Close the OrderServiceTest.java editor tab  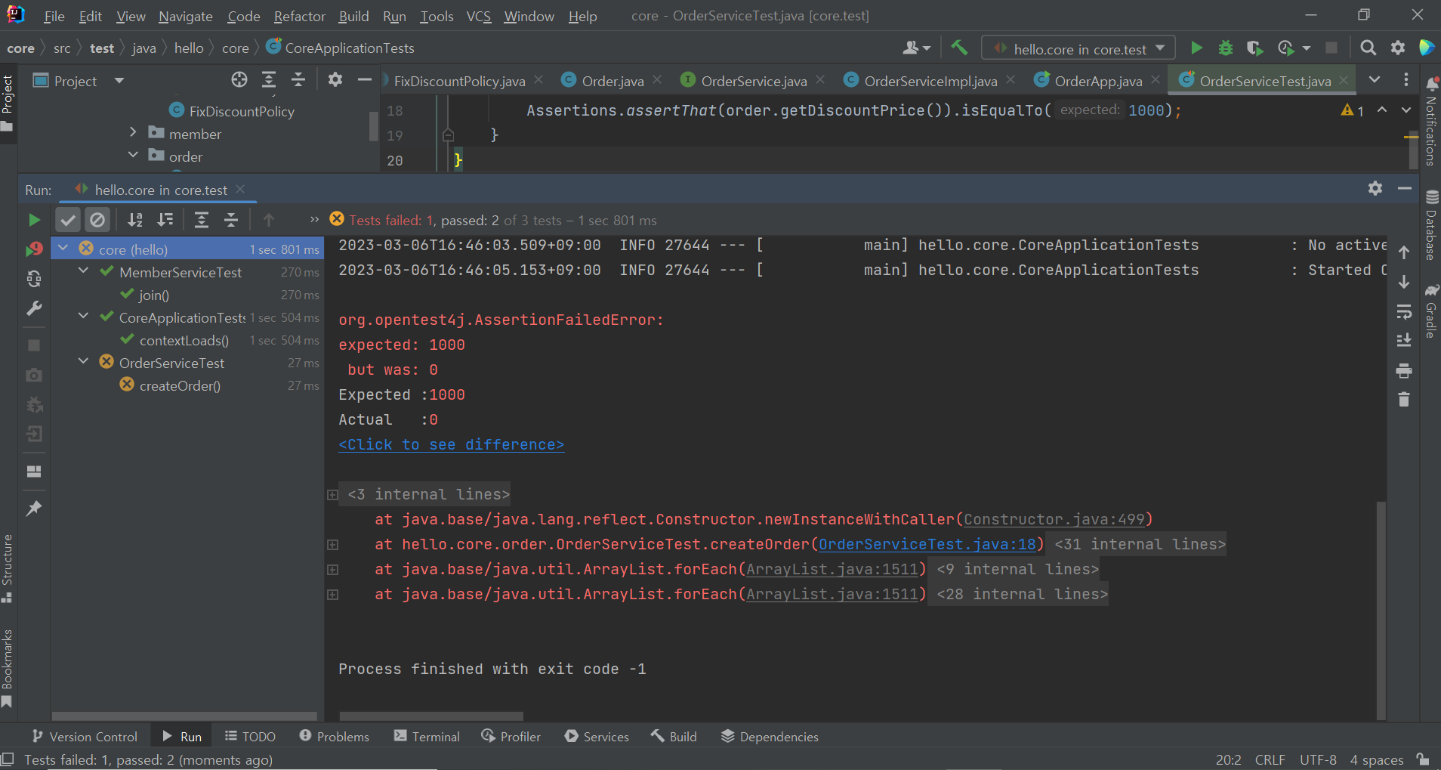[x=1344, y=80]
